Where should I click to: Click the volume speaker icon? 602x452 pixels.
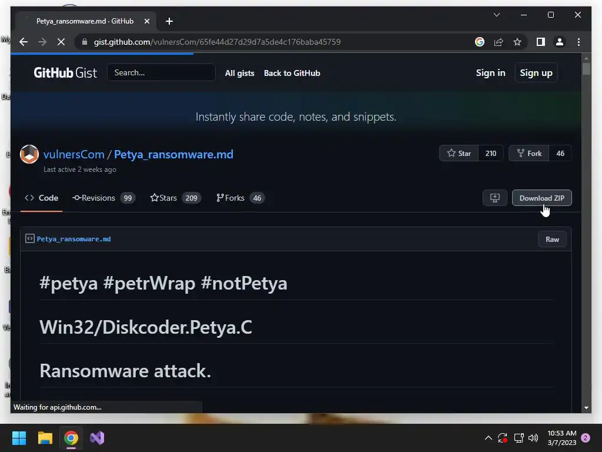point(533,438)
